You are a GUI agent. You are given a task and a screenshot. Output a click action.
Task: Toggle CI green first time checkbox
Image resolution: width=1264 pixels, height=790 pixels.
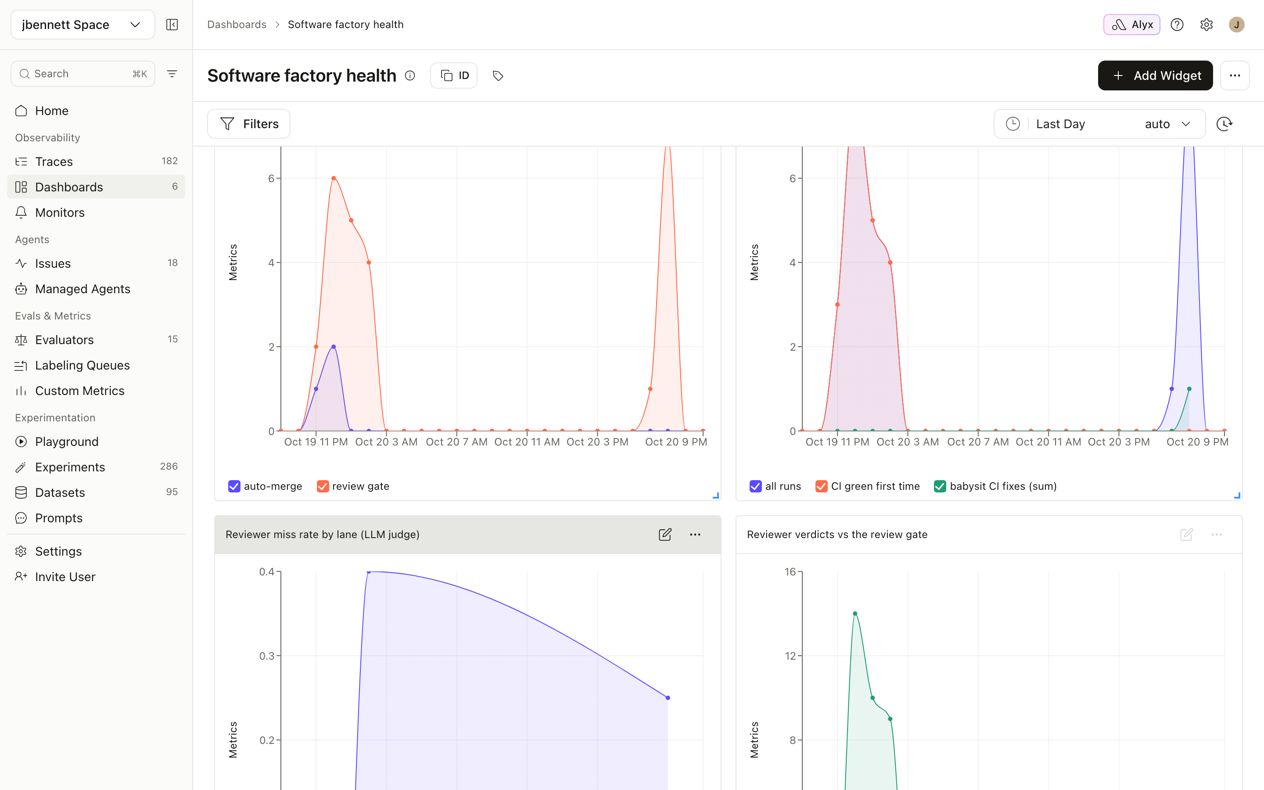pyautogui.click(x=821, y=486)
